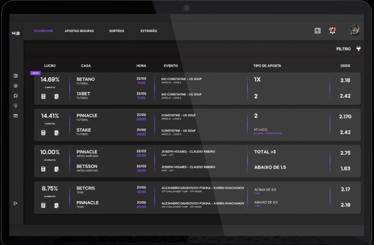Sort by the CASA column header

point(86,66)
